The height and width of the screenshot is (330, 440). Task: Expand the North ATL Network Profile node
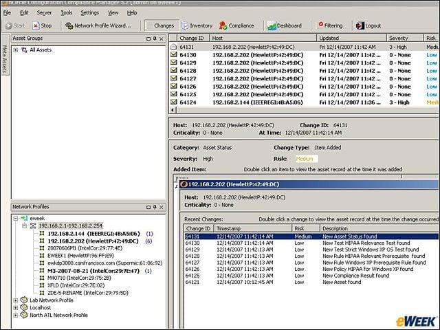(x=16, y=315)
